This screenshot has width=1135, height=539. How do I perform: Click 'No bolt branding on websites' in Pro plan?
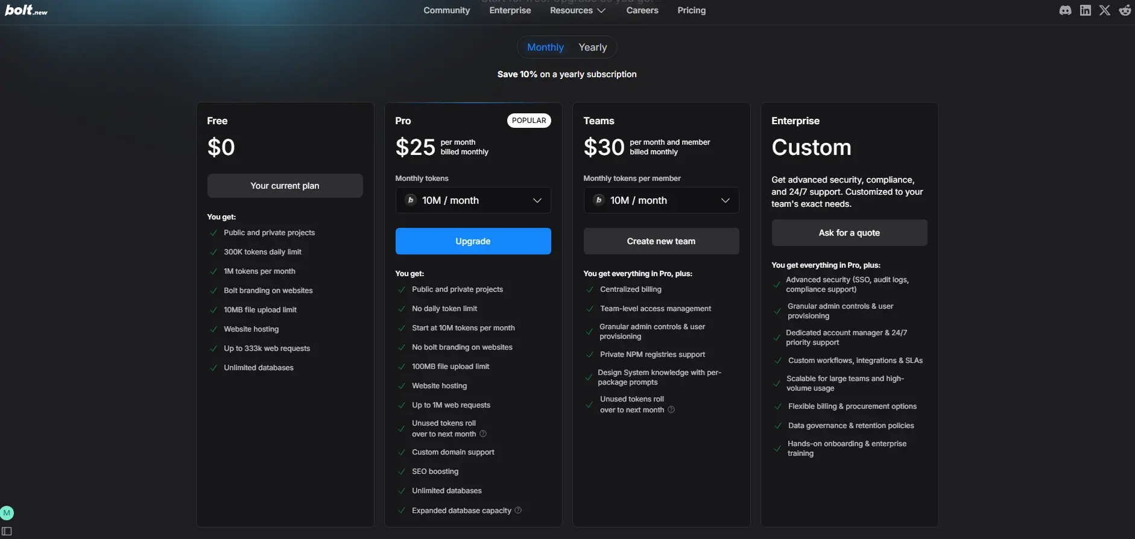click(x=463, y=347)
